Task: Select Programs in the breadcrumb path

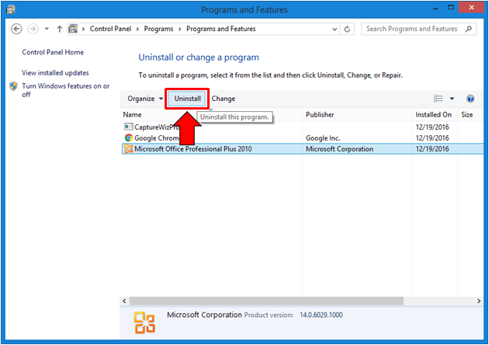Action: coord(158,29)
